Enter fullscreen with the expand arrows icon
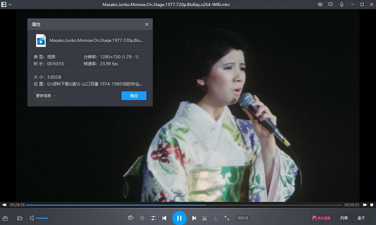Screen dimensions: 376x225 227,218
